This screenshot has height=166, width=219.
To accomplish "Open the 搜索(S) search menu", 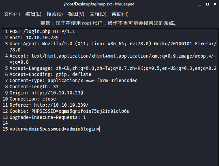I will click(55, 14).
